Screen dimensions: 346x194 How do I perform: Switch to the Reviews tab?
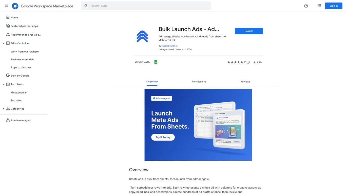click(x=245, y=82)
